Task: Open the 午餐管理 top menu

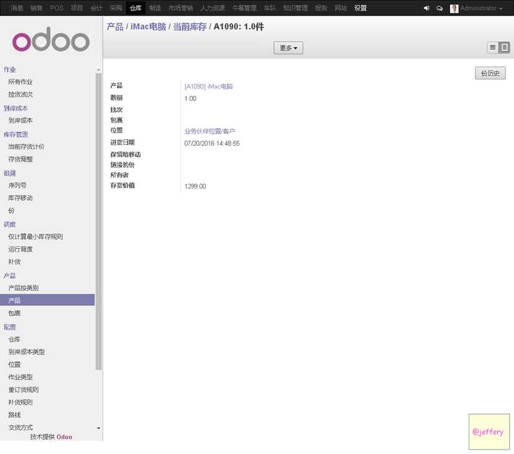Action: click(244, 8)
